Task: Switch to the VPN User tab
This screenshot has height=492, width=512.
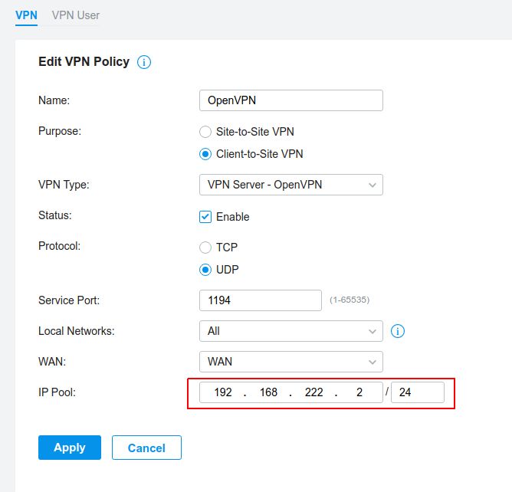Action: (75, 15)
